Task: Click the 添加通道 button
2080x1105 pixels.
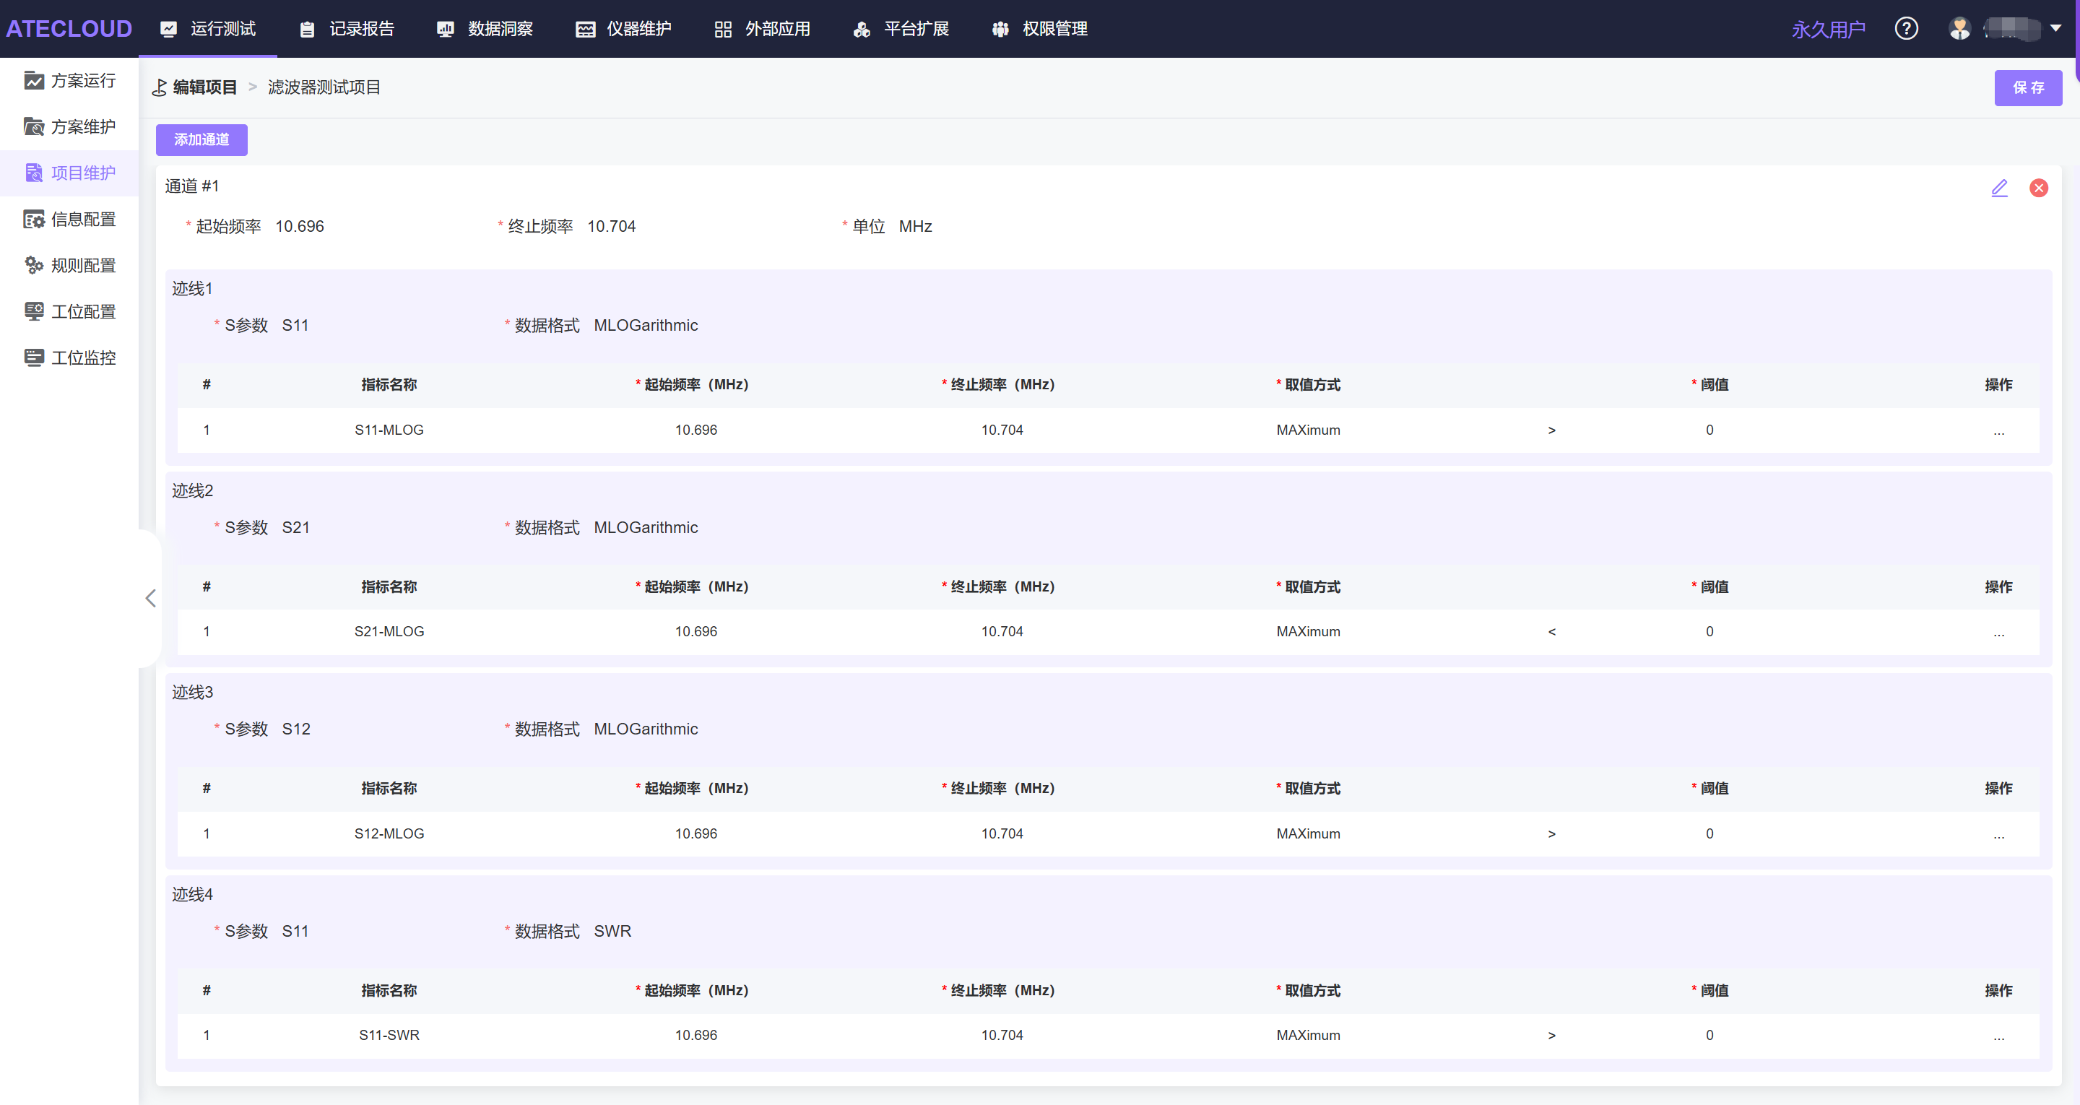Action: [x=201, y=139]
